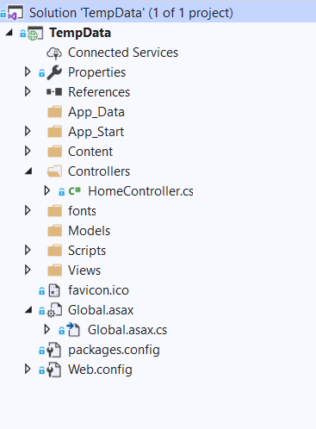Collapse the TempData project node

click(x=9, y=33)
